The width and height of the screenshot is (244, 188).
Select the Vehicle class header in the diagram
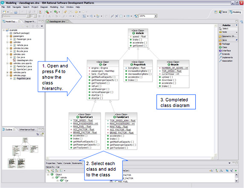(138, 32)
